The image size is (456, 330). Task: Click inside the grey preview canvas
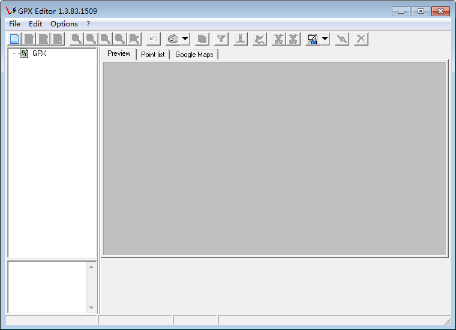point(275,158)
